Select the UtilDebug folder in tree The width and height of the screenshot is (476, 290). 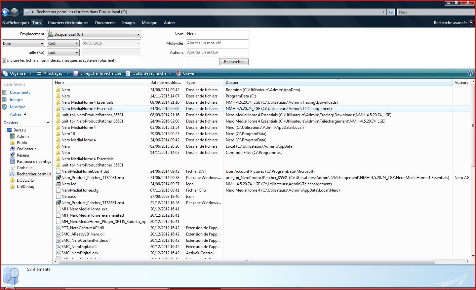coord(25,187)
